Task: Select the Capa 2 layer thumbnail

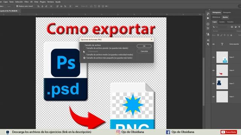Action: point(222,84)
